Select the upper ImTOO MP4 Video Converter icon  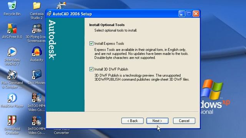(37, 98)
